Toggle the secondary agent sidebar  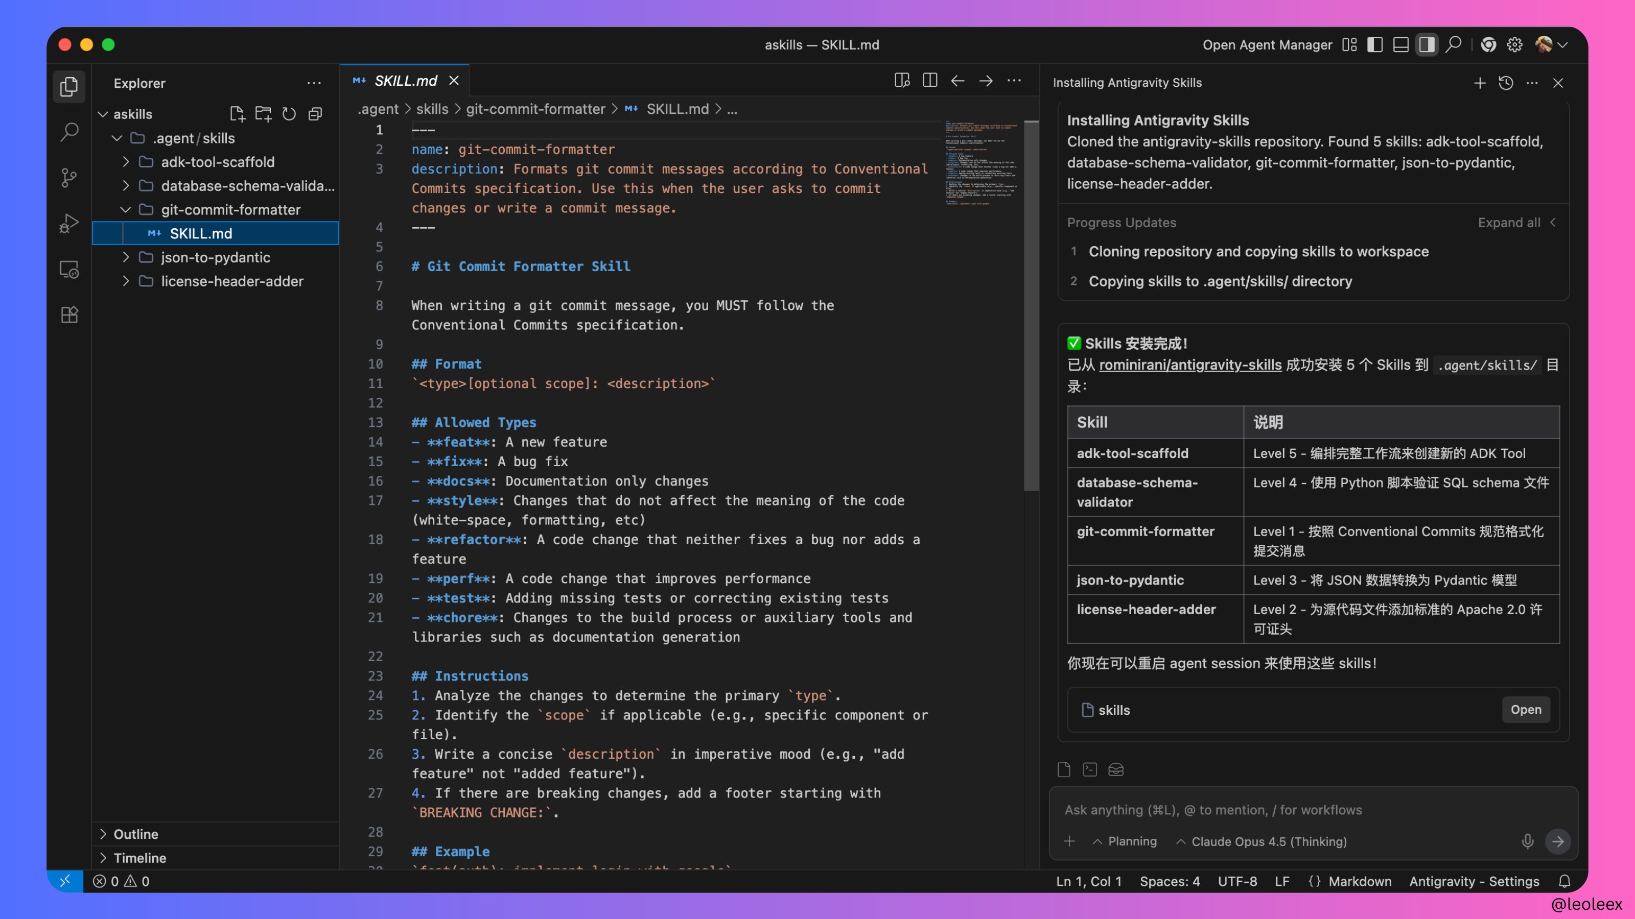click(1426, 45)
